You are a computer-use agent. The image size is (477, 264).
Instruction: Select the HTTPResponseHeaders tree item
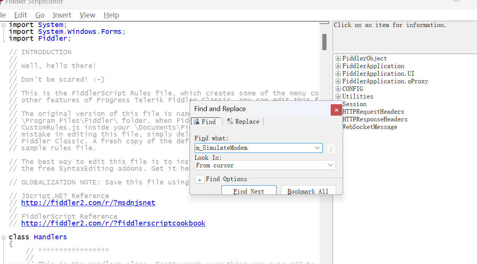(375, 119)
